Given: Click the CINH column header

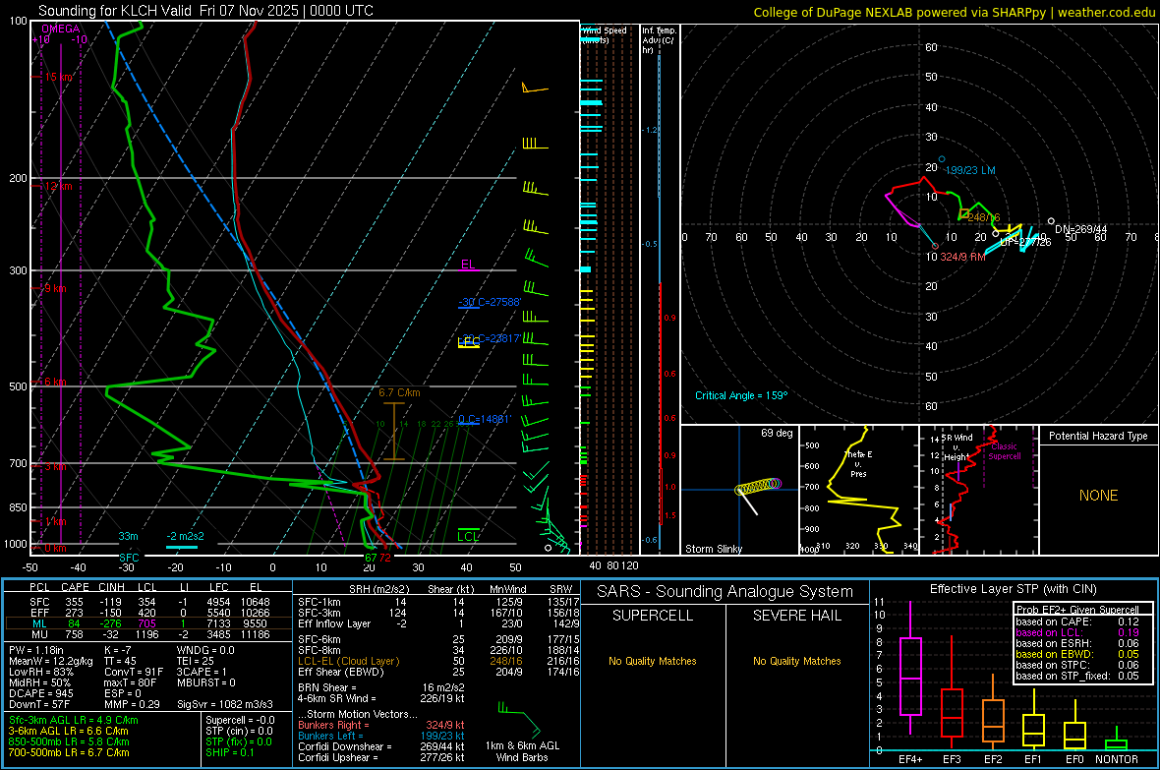Looking at the screenshot, I should [x=112, y=587].
